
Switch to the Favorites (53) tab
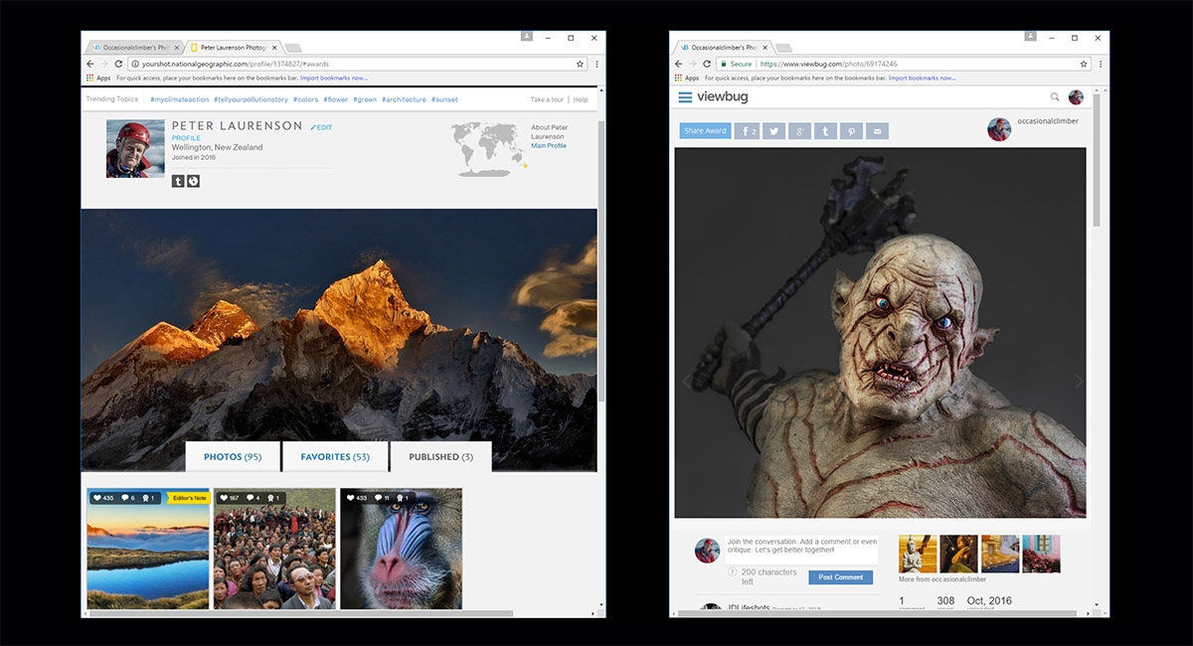pyautogui.click(x=336, y=457)
